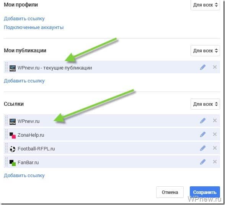
Task: Edit the FanBar.ru link
Action: (203, 162)
